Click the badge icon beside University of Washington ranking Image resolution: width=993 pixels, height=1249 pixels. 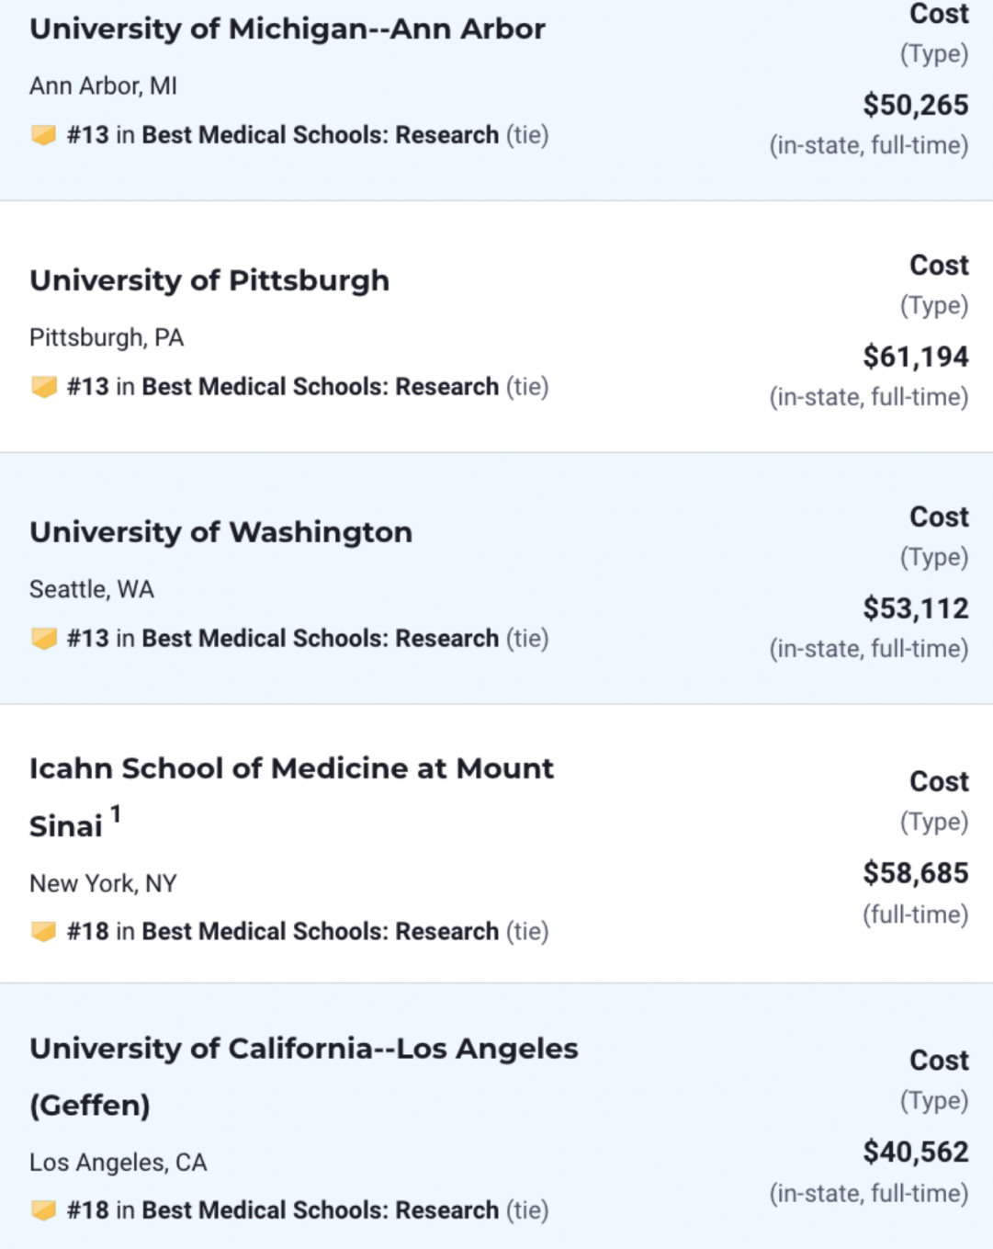tap(43, 639)
